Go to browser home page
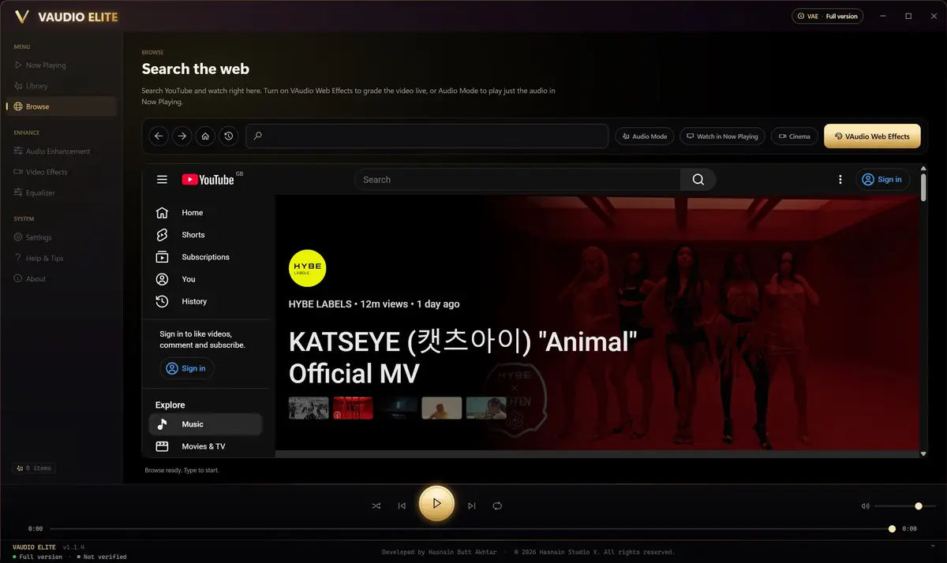Image resolution: width=947 pixels, height=563 pixels. tap(205, 136)
